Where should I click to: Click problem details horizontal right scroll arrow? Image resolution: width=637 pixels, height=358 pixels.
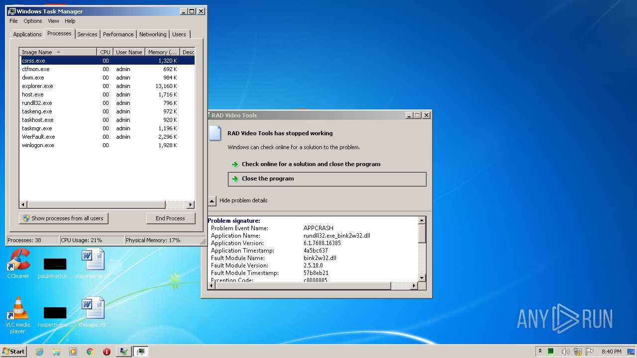click(x=414, y=286)
